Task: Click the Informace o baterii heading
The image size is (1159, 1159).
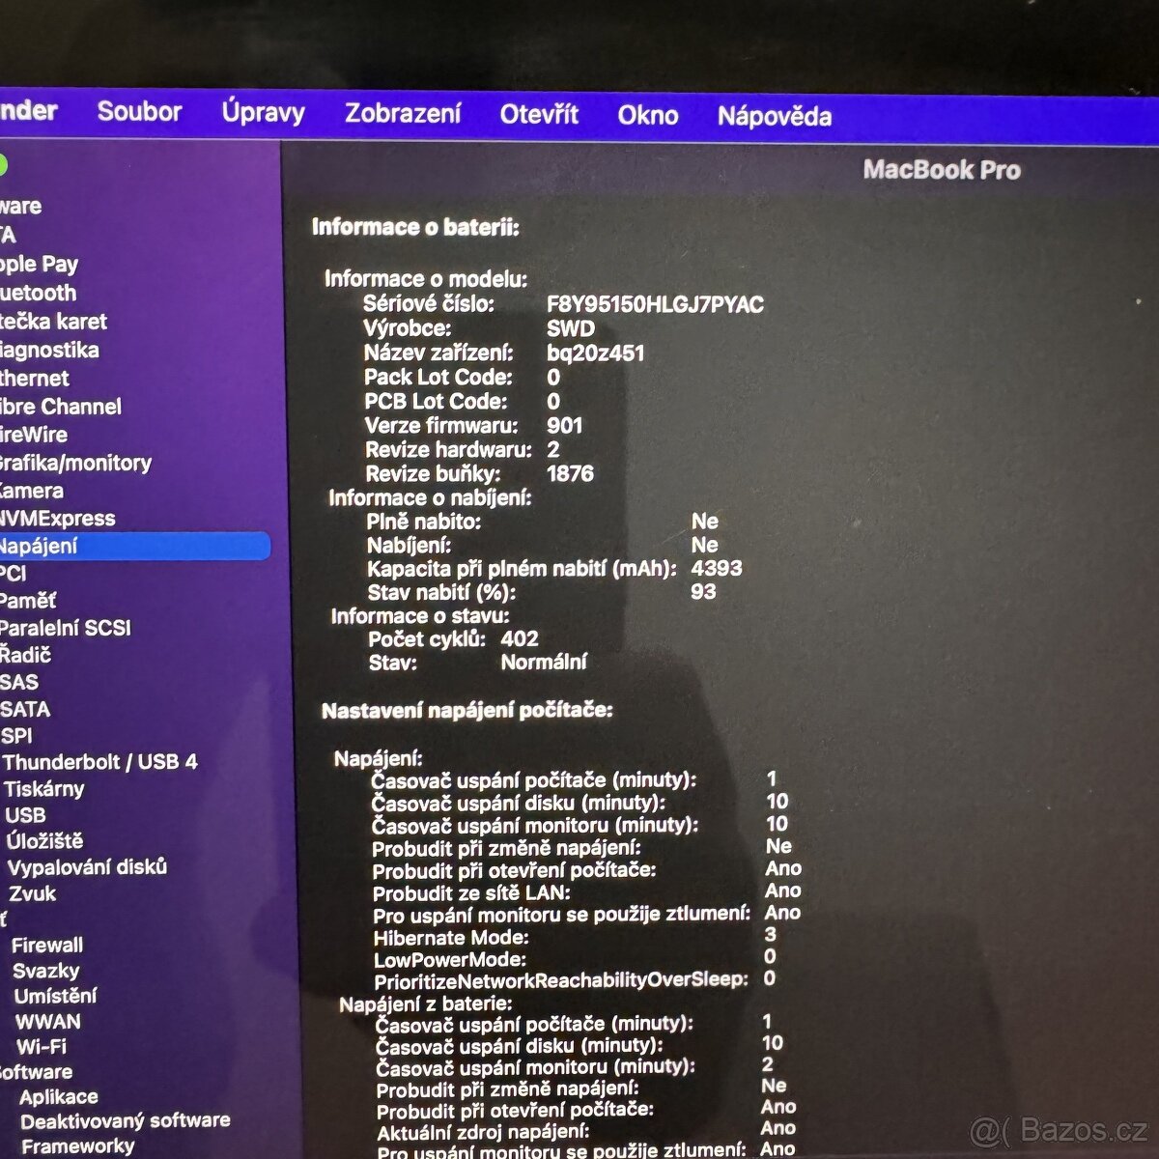Action: 415,227
